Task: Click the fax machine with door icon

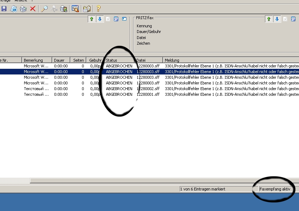Action: 64,9
